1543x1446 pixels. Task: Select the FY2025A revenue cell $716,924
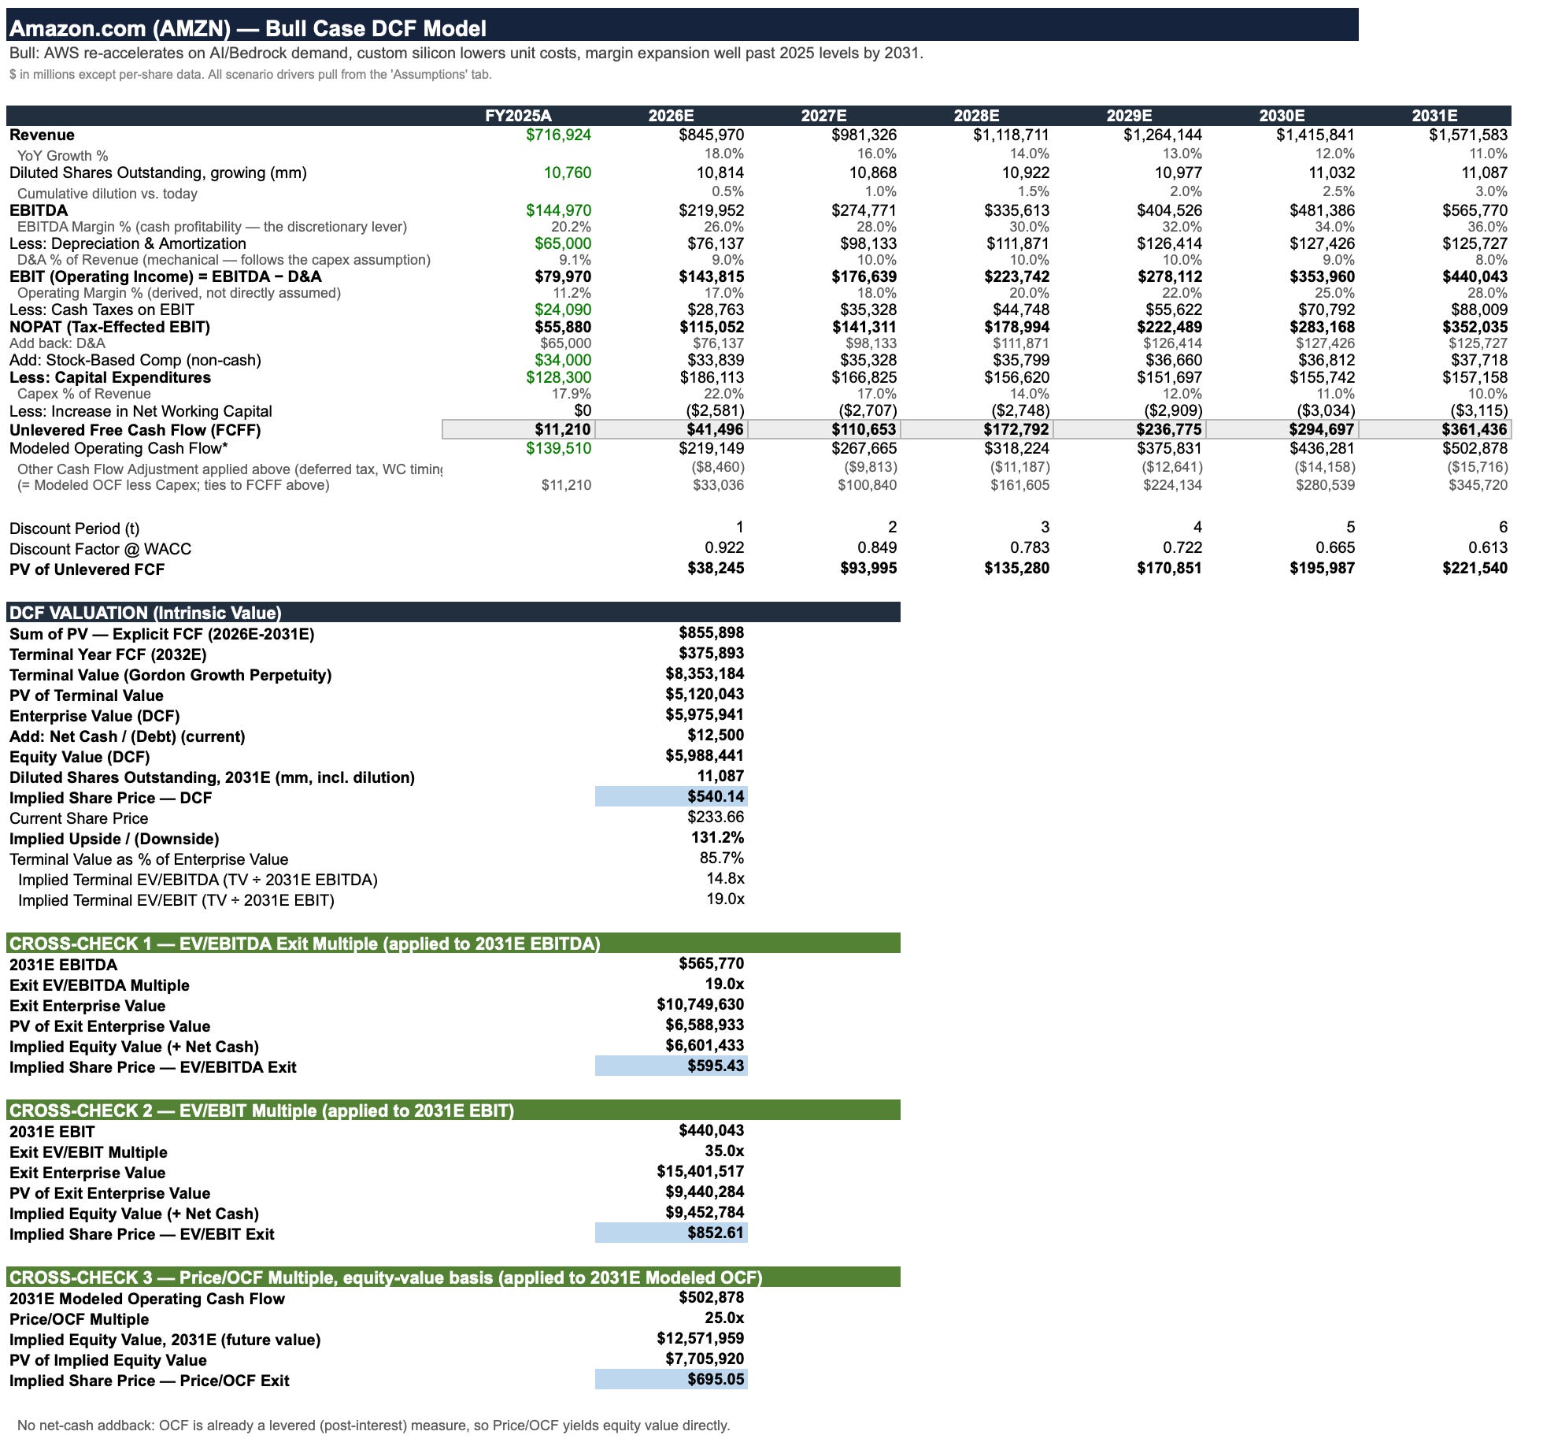click(x=558, y=135)
